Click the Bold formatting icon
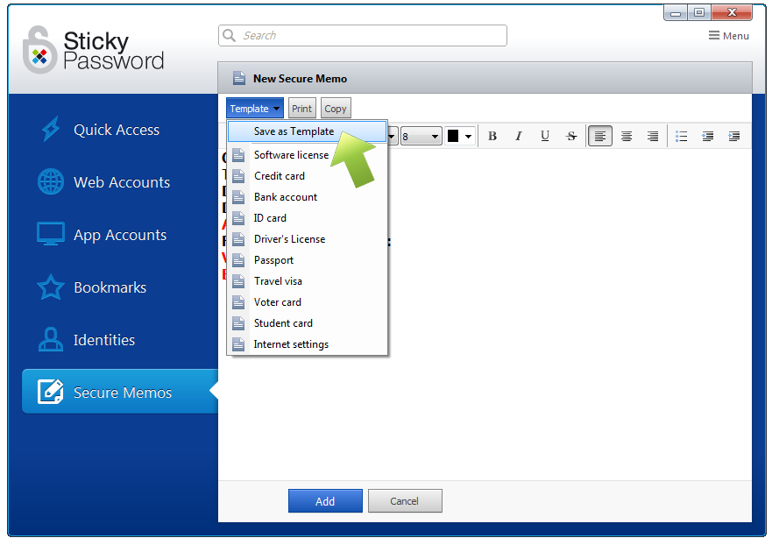772x545 pixels. [x=492, y=137]
